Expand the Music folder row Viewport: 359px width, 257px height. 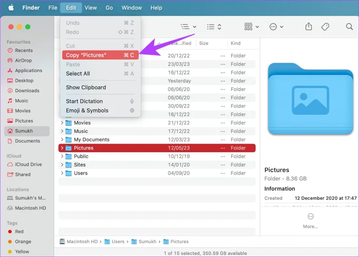click(62, 131)
